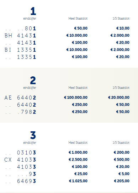The height and width of the screenshot is (193, 138).
Task: Click the € 100.000,00 Heel Staatslot prize
Action: [x=76, y=97]
